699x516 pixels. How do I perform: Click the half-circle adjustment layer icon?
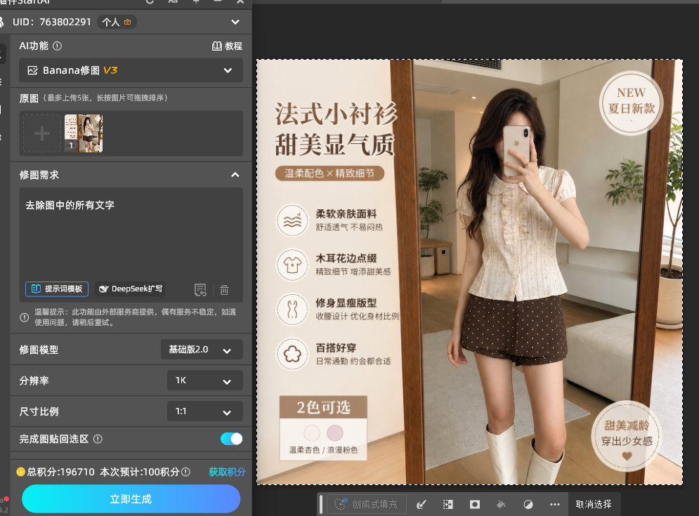point(528,504)
